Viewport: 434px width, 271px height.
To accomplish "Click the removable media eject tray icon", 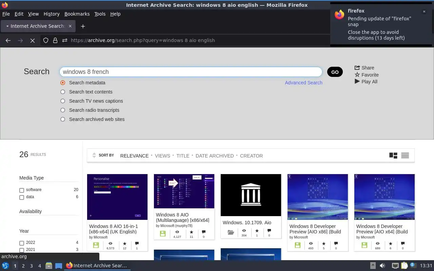I will tap(373, 266).
